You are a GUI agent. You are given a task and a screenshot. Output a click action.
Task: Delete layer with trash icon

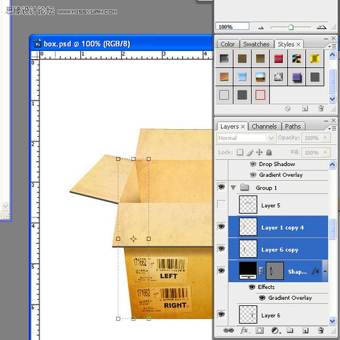[x=321, y=330]
